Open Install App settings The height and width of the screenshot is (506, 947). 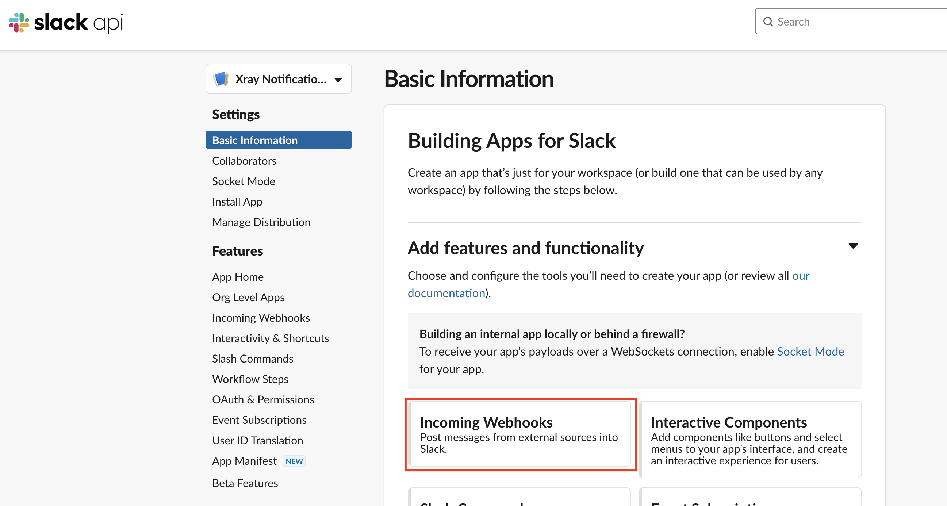(x=237, y=202)
